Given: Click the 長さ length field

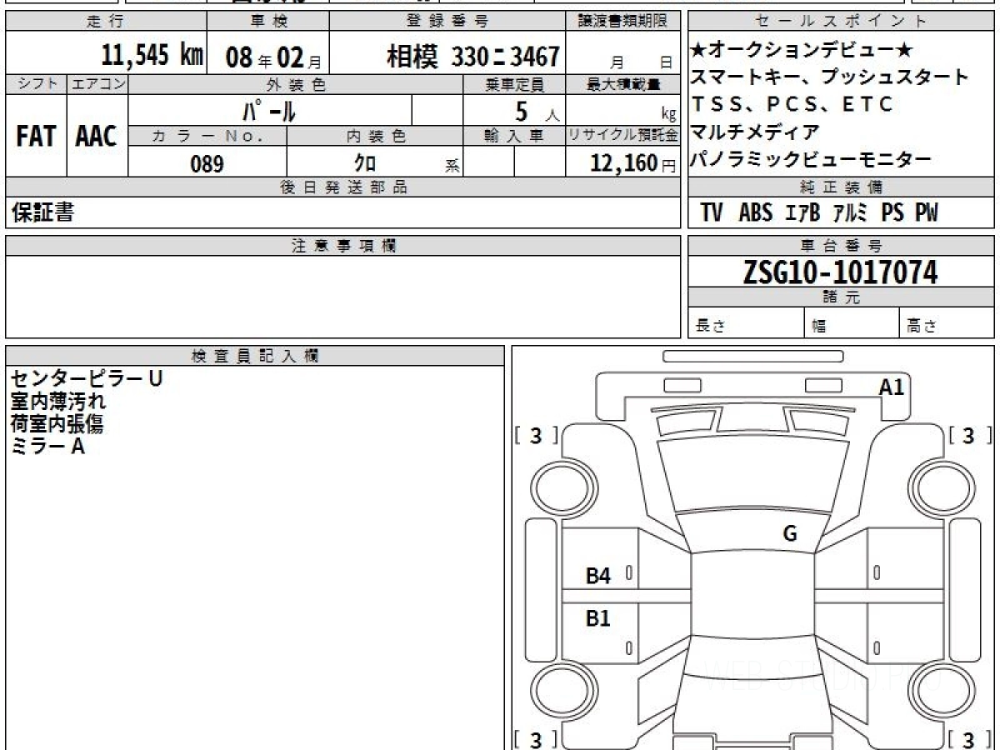Looking at the screenshot, I should [746, 324].
